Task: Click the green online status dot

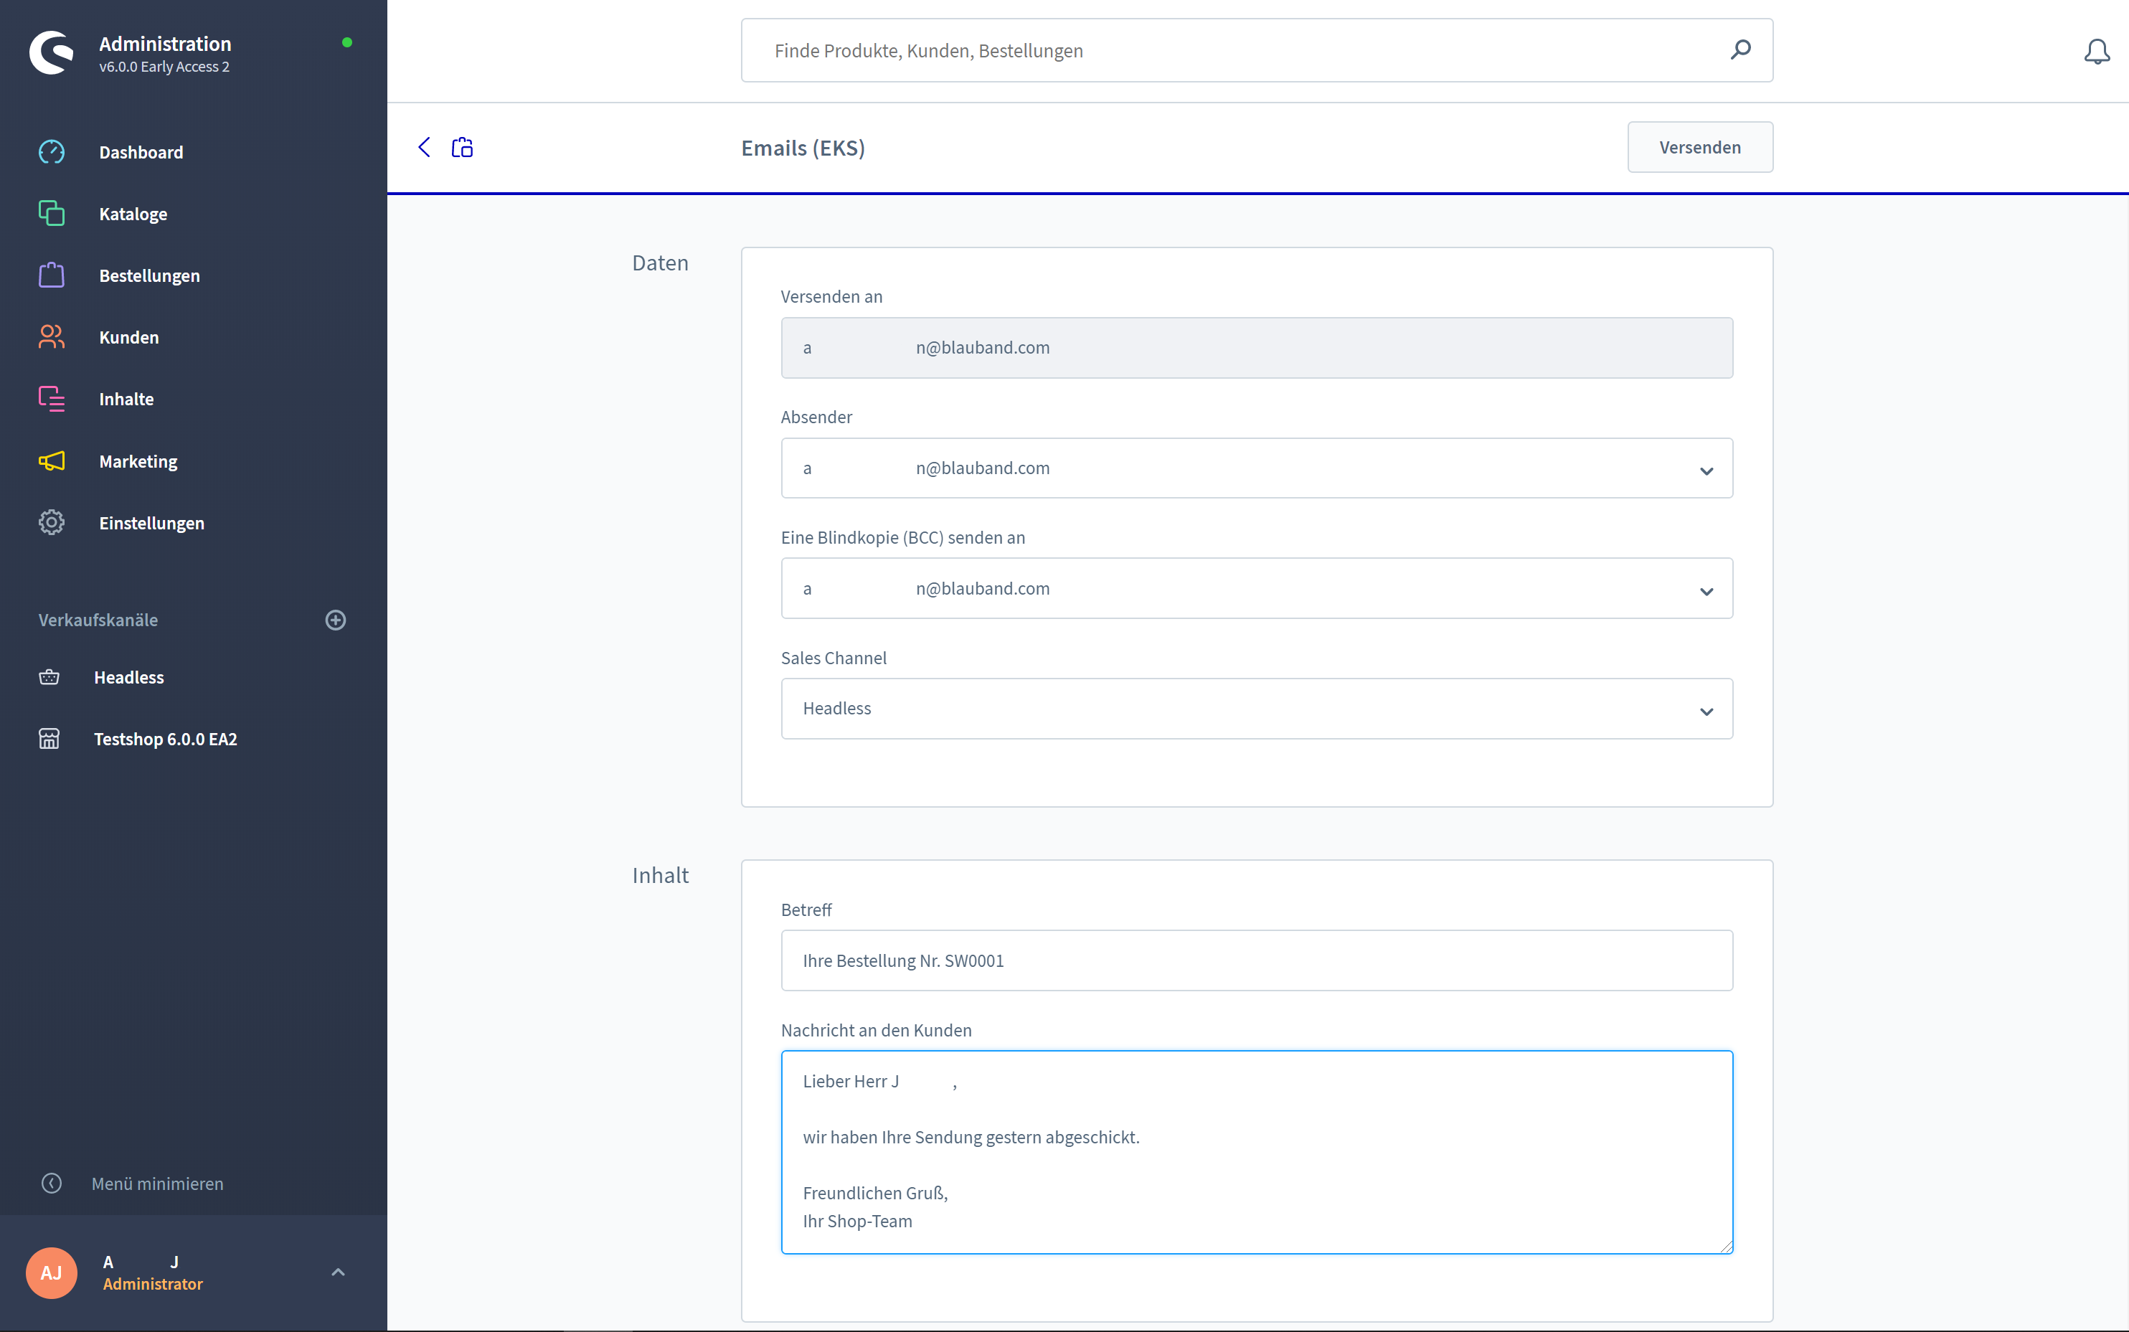Action: (347, 42)
